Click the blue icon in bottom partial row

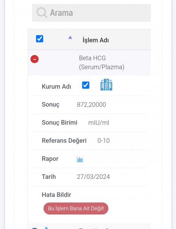[47, 228]
